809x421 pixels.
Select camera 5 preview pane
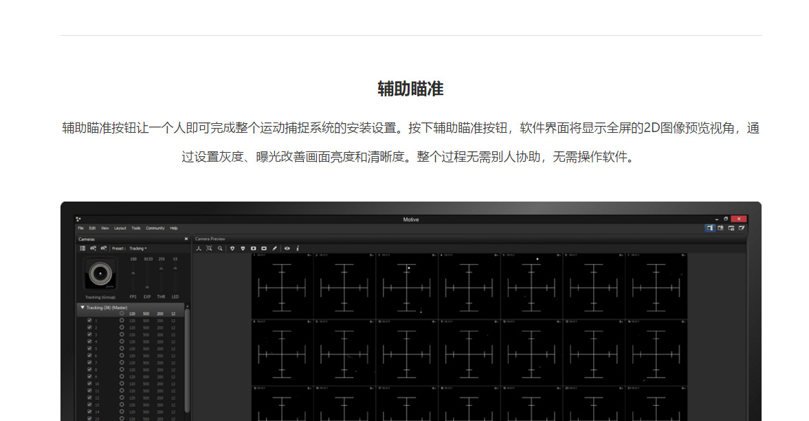pyautogui.click(x=531, y=285)
